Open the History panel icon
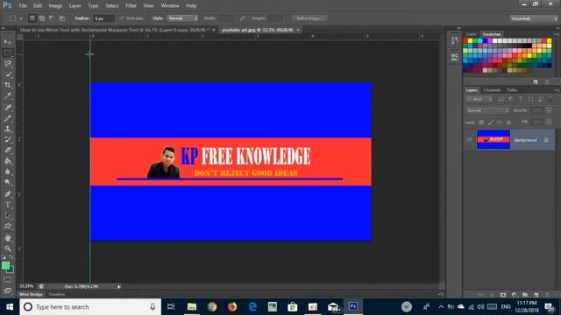This screenshot has width=561, height=315. point(454,40)
